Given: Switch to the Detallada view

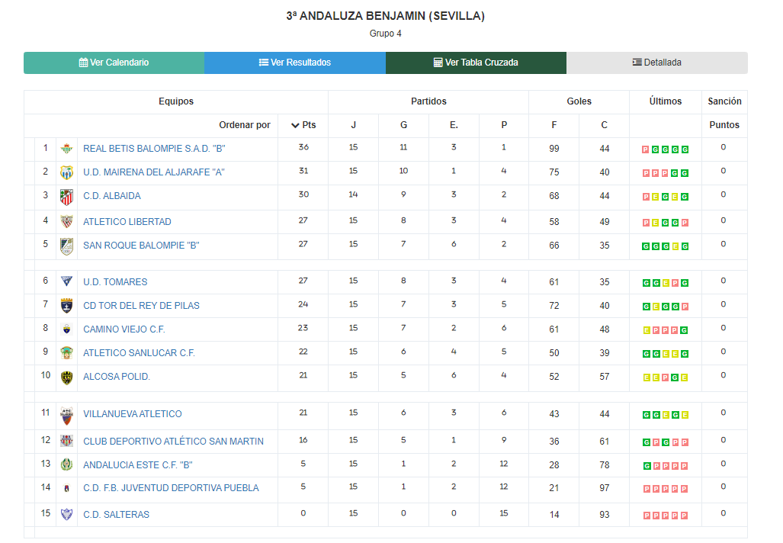Looking at the screenshot, I should pos(657,63).
